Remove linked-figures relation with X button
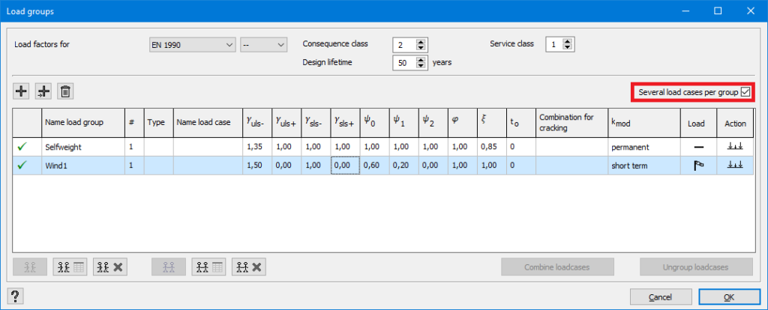 coord(249,267)
